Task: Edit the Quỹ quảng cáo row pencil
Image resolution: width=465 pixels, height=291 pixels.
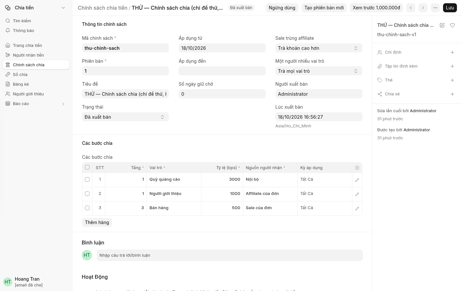Action: pos(357,180)
